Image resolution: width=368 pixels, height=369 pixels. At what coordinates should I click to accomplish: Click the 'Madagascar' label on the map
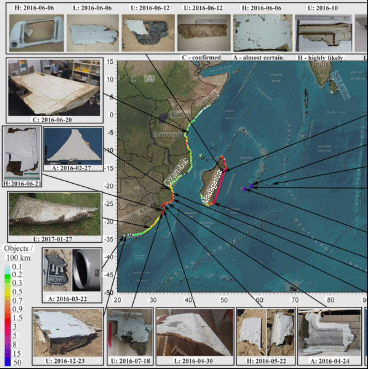212,186
